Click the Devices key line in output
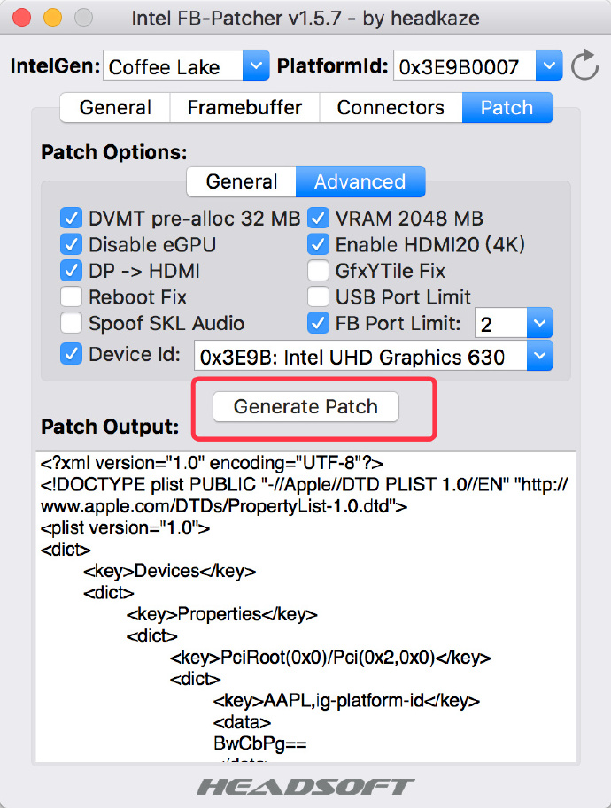This screenshot has height=808, width=611. [170, 572]
